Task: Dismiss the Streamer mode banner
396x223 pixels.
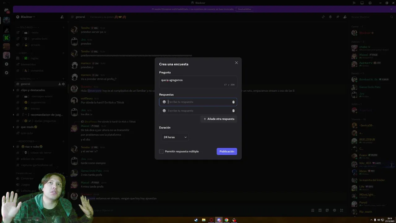Action: (391, 9)
